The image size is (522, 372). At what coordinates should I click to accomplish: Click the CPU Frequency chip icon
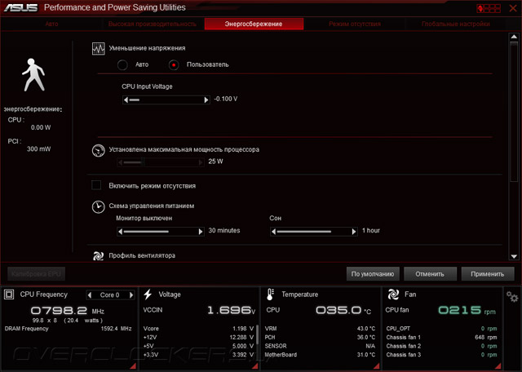9,294
